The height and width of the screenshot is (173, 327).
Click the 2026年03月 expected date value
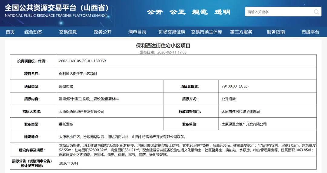pos(69,163)
